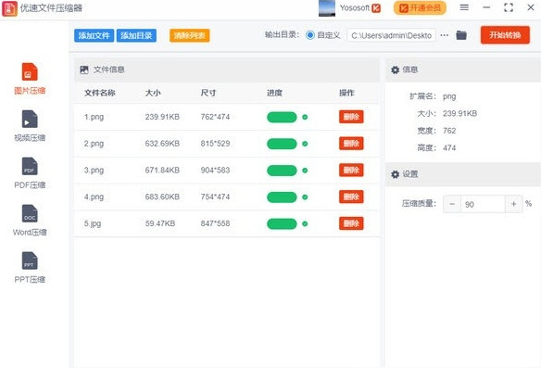Image resolution: width=541 pixels, height=368 pixels.
Task: Delete the 1.png row
Action: click(x=351, y=117)
